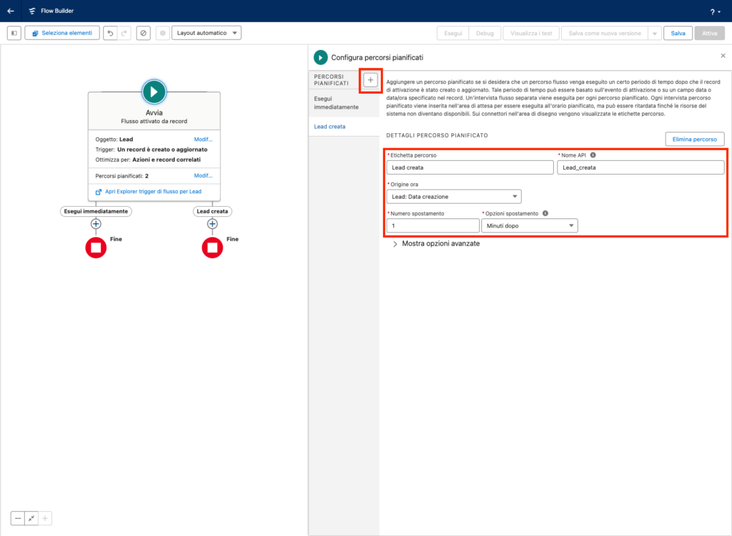Click the back arrow in the header

(11, 11)
